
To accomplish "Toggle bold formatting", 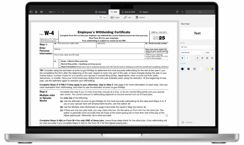I will pyautogui.click(x=182, y=58).
